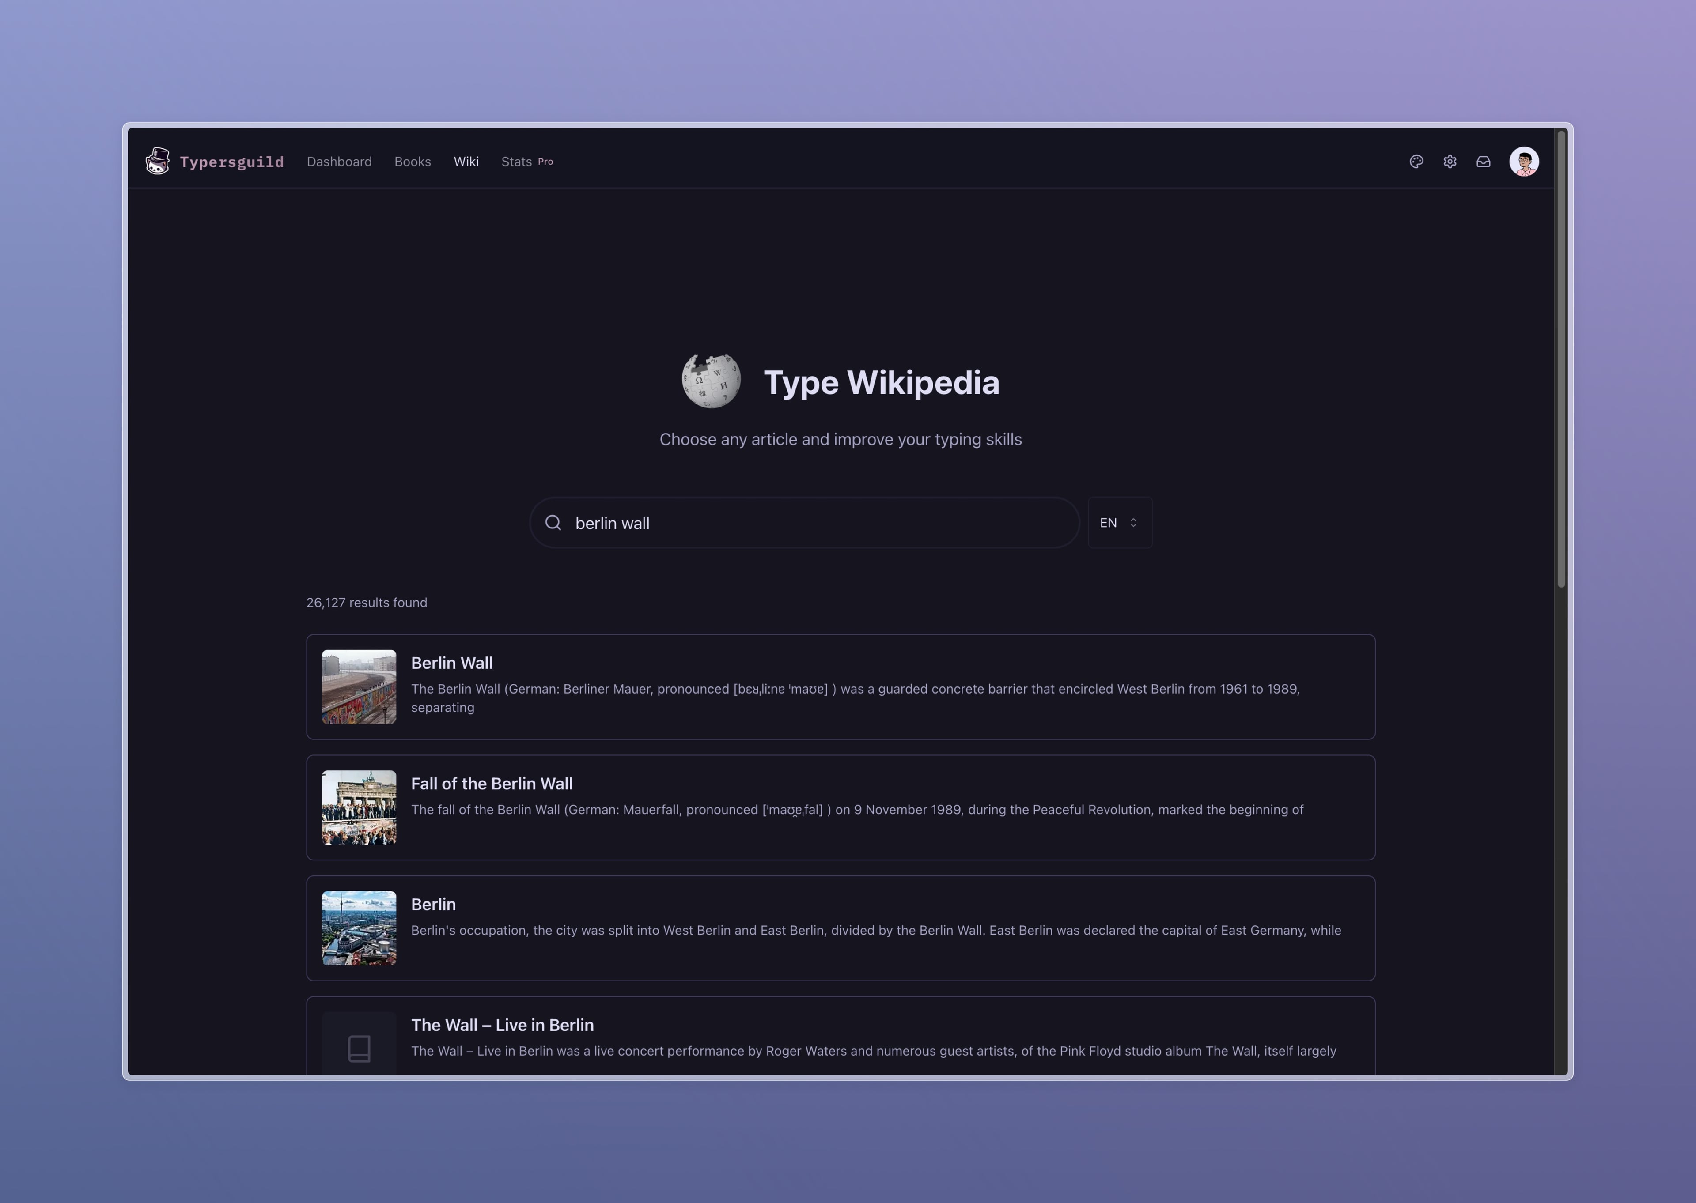
Task: Expand the Stats Pro section
Action: tap(527, 162)
